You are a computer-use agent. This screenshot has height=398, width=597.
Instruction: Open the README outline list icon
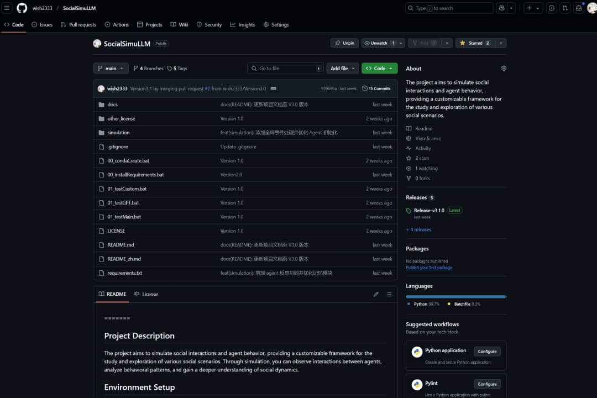[x=389, y=294]
